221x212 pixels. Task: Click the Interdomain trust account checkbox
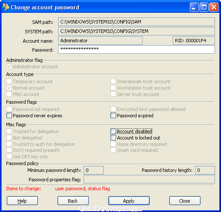[113, 81]
